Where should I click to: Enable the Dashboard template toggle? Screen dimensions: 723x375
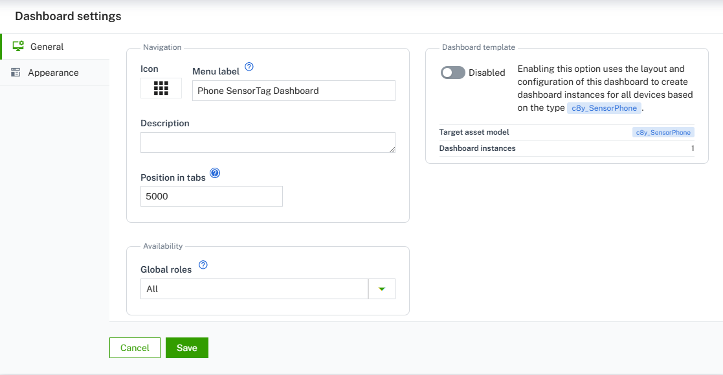click(453, 73)
